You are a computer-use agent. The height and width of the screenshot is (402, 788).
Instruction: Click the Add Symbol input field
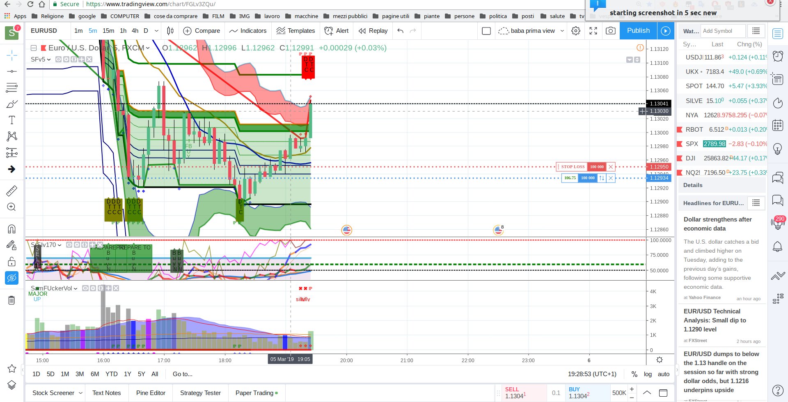[x=723, y=31]
